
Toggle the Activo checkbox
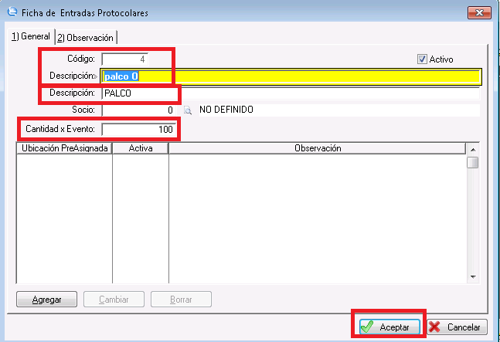(x=422, y=59)
